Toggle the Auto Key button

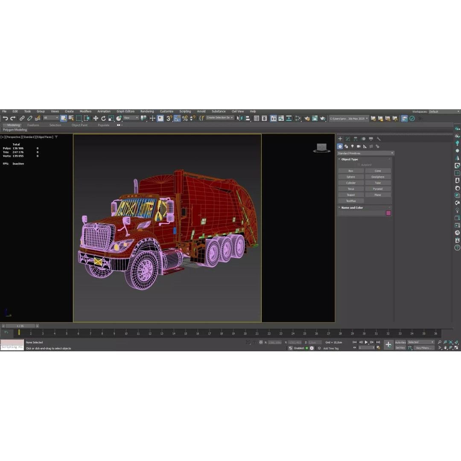point(400,342)
